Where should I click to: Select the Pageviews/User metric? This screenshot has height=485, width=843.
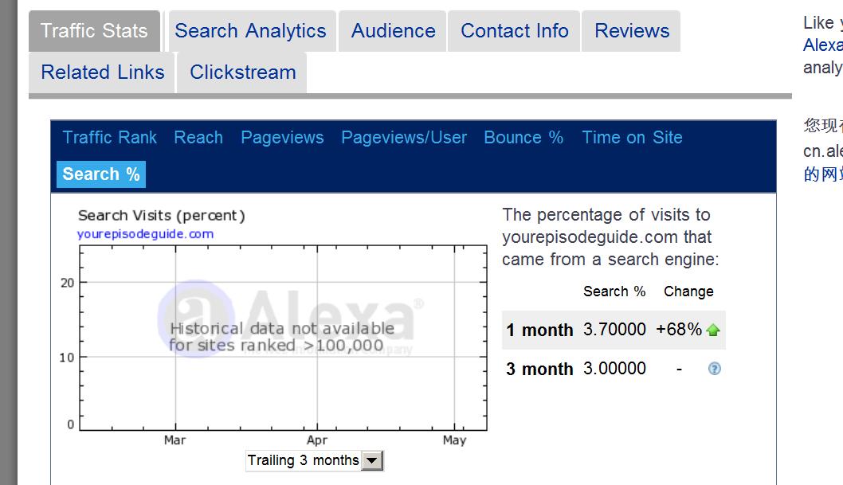tap(404, 138)
